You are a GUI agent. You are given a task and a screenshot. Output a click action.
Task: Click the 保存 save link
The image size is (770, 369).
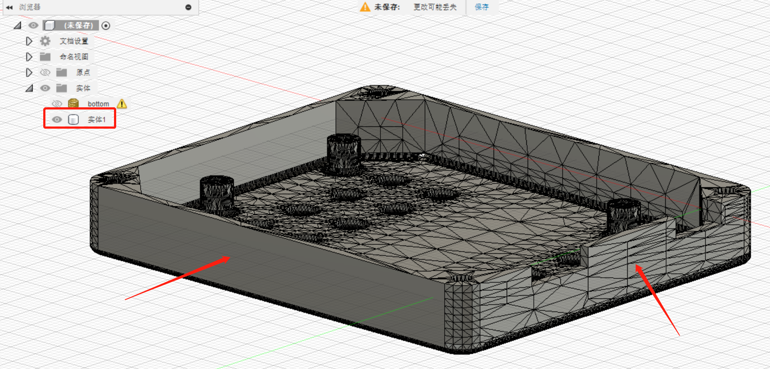pyautogui.click(x=482, y=7)
